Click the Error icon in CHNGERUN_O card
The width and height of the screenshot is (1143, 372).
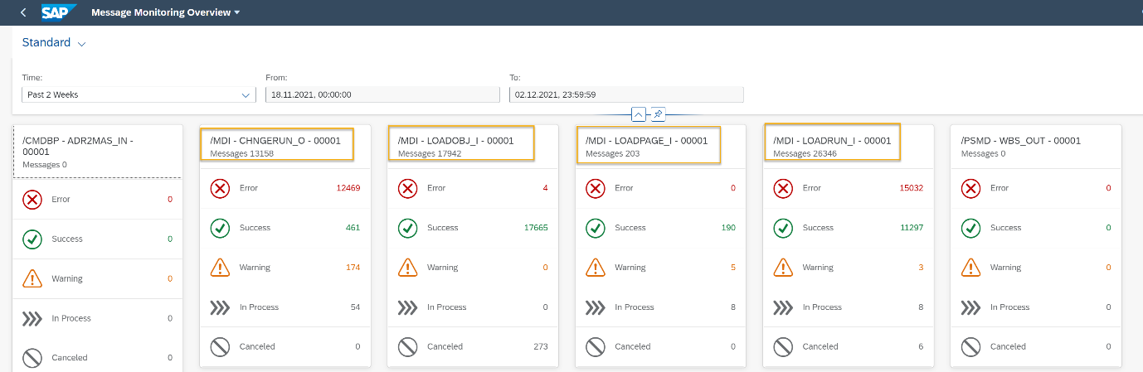click(x=220, y=188)
